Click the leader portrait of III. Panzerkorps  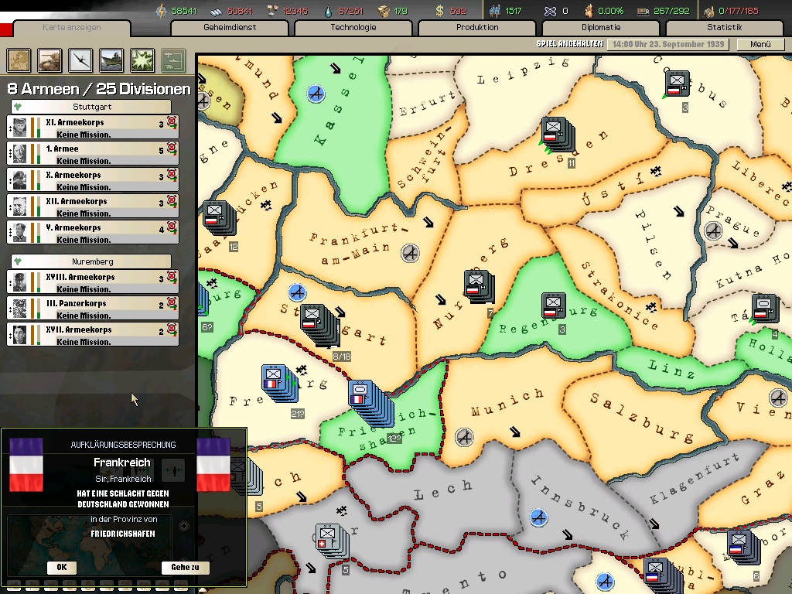tap(19, 308)
